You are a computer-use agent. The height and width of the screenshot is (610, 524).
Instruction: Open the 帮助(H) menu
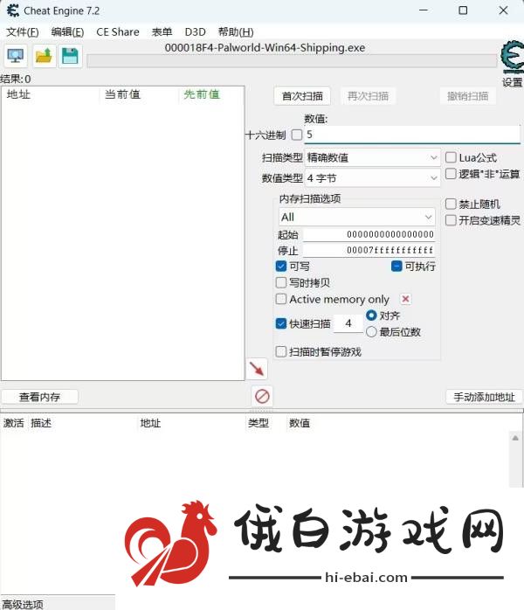236,32
